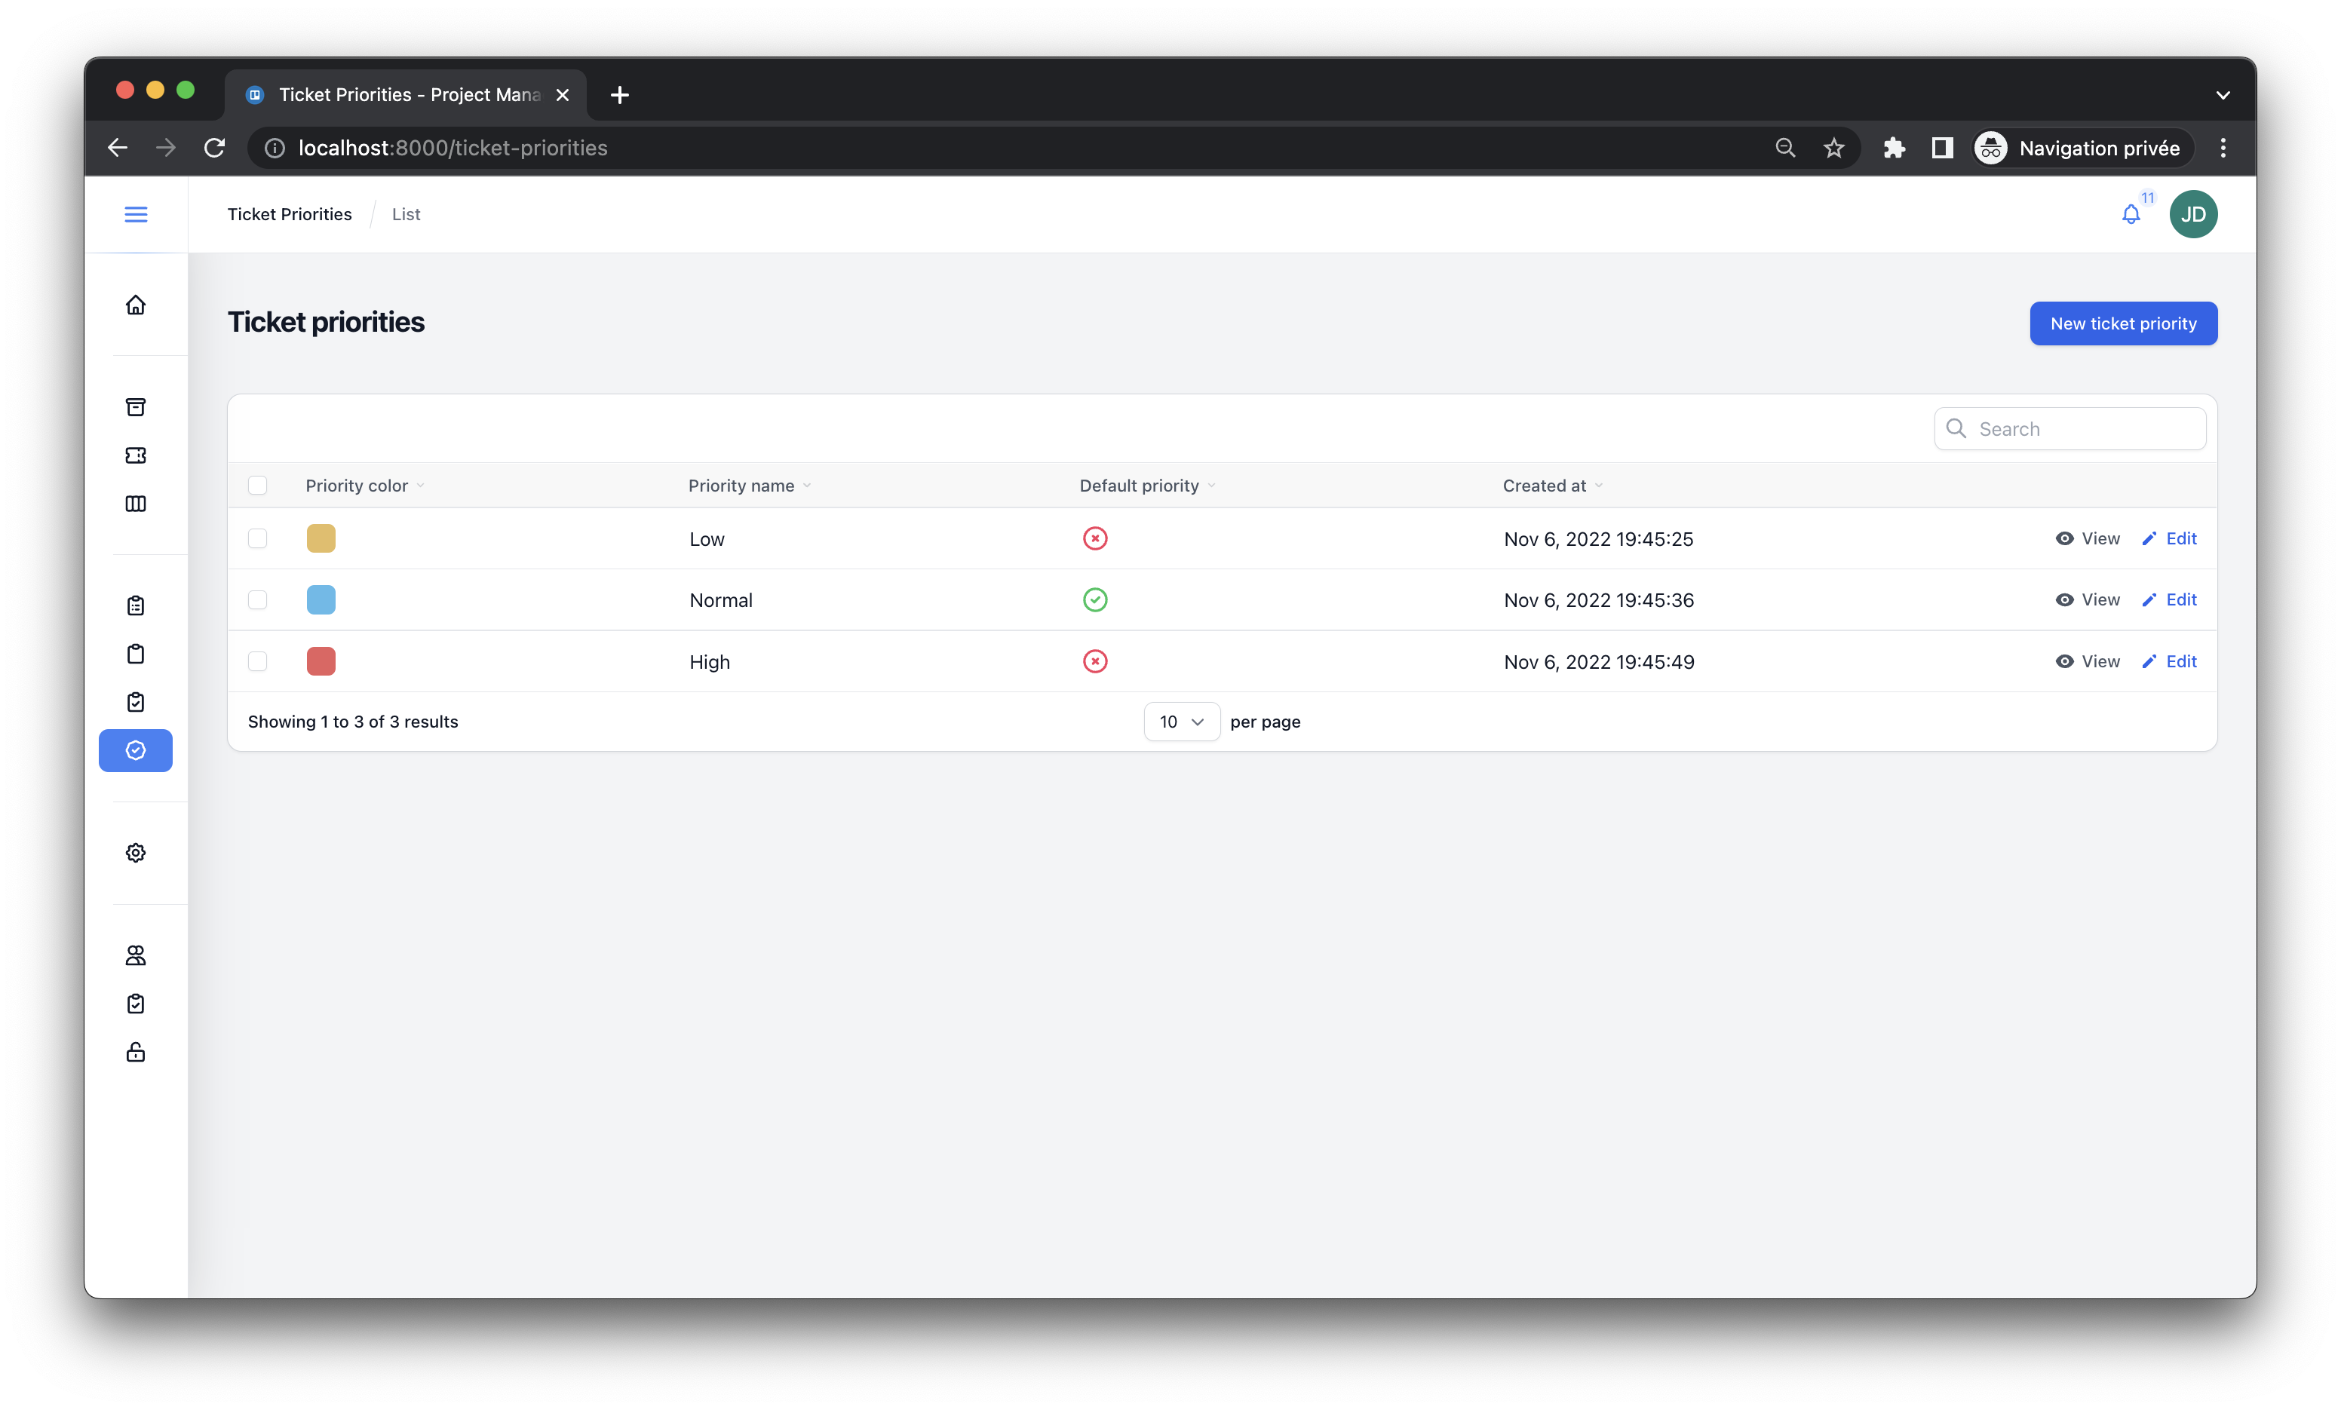Click the Edit link for the Normal priority
Screen dimensions: 2341x1410
pyautogui.click(x=2170, y=599)
